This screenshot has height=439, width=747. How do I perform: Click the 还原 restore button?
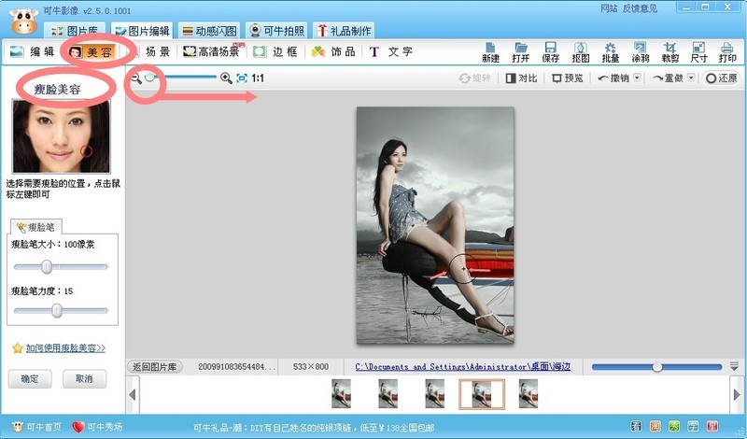tap(721, 78)
